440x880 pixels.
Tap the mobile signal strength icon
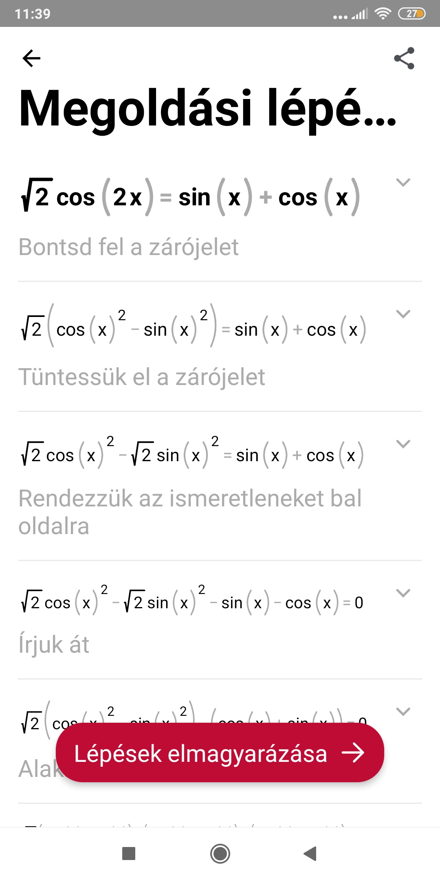pyautogui.click(x=360, y=14)
